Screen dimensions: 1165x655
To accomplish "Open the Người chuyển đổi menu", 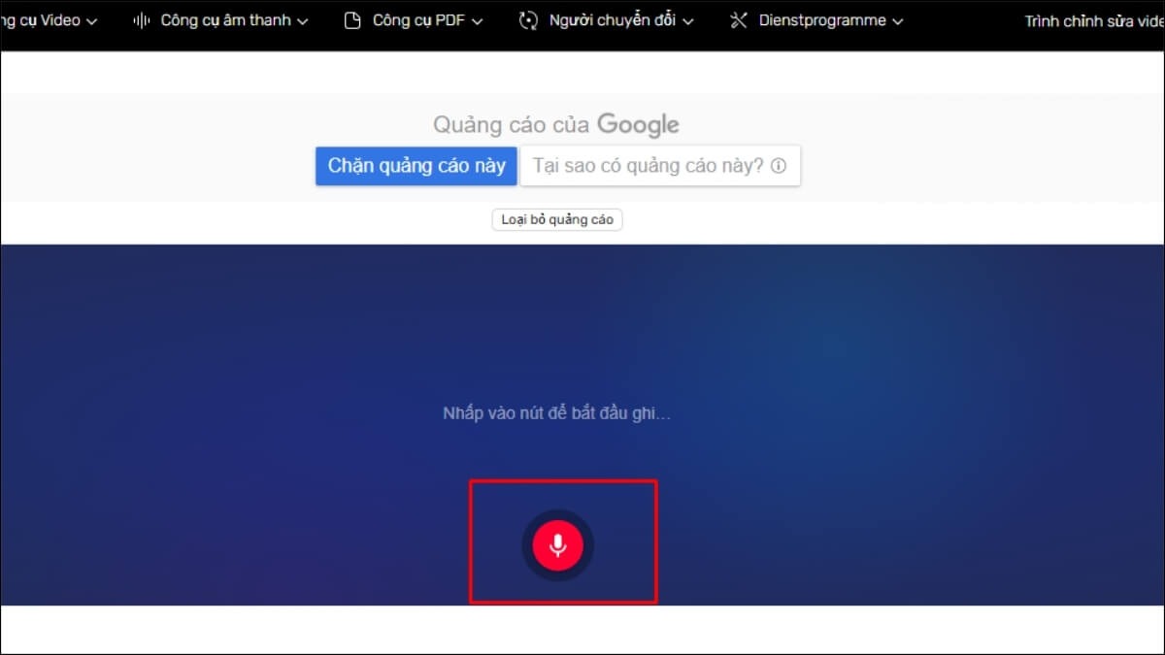I will [607, 20].
